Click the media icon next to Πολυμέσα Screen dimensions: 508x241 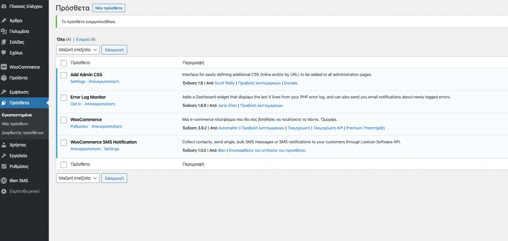pos(3,31)
